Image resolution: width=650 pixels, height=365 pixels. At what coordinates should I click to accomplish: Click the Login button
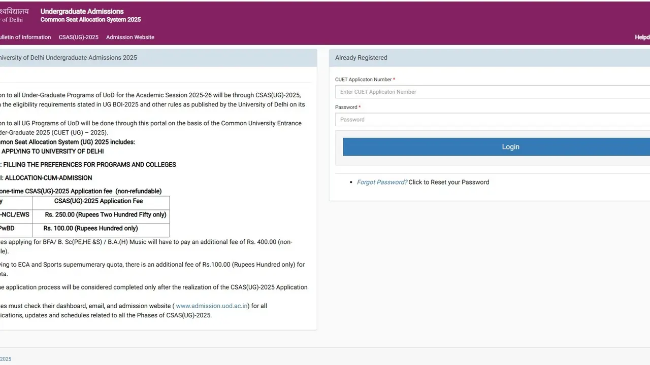point(510,147)
